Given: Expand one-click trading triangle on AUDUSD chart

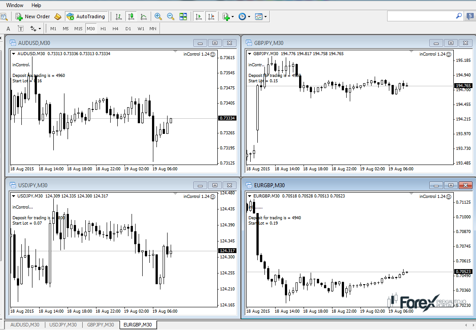Looking at the screenshot, I should [x=14, y=54].
